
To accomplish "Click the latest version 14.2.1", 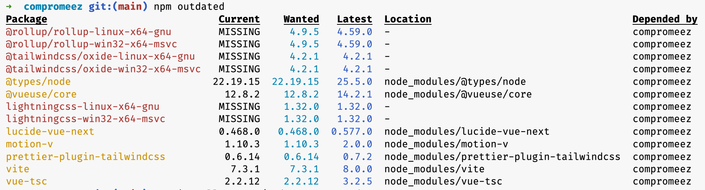I will 354,94.
